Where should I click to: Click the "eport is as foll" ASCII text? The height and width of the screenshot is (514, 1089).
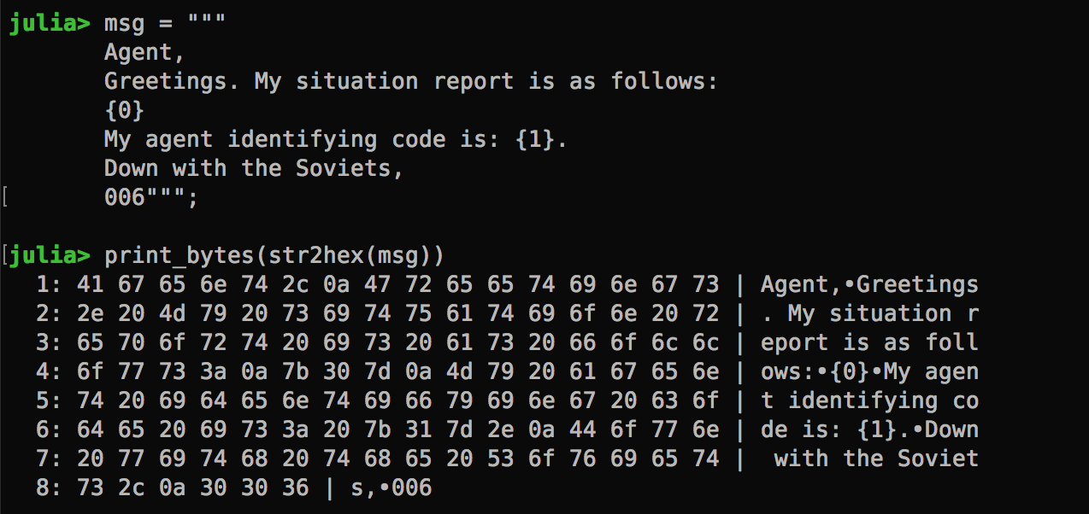point(868,342)
